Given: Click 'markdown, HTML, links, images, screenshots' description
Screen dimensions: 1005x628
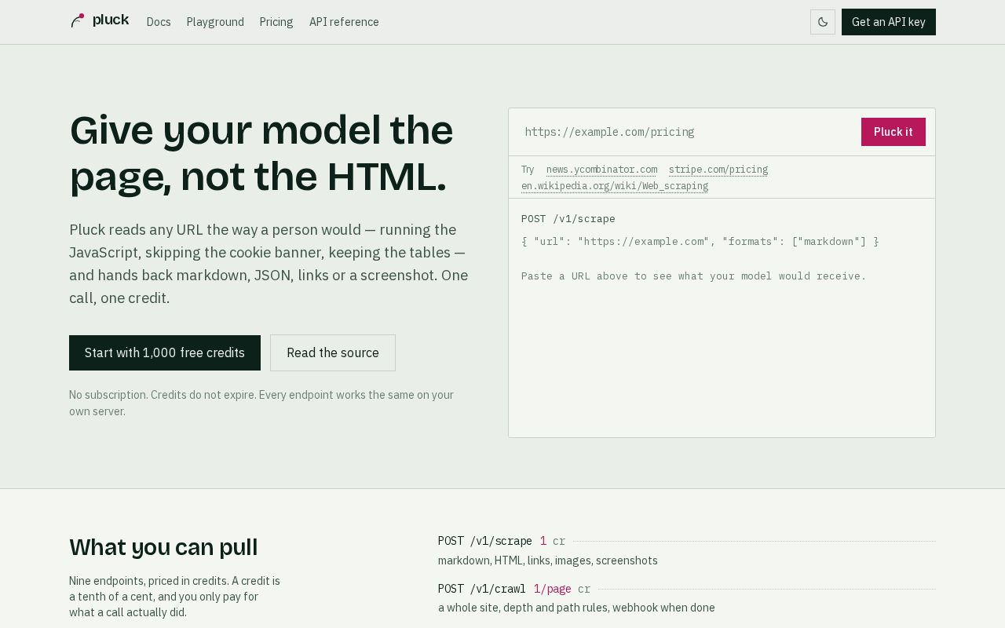Looking at the screenshot, I should pyautogui.click(x=548, y=560).
